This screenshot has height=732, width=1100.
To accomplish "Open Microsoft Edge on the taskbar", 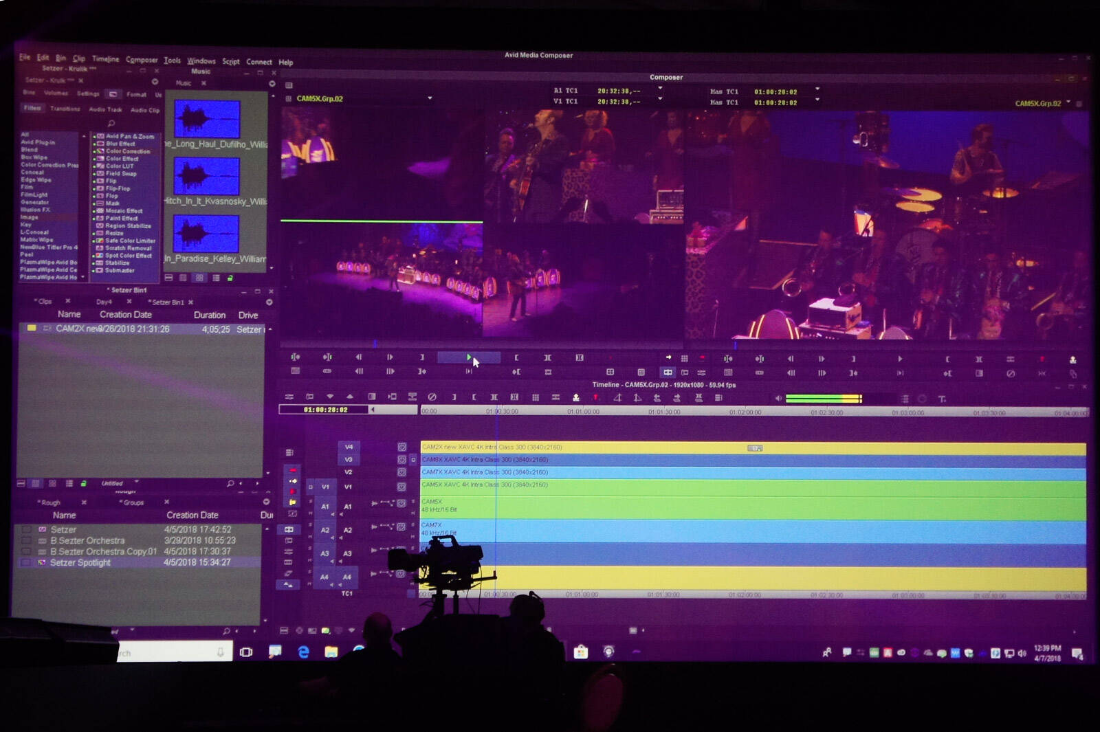I will [303, 652].
